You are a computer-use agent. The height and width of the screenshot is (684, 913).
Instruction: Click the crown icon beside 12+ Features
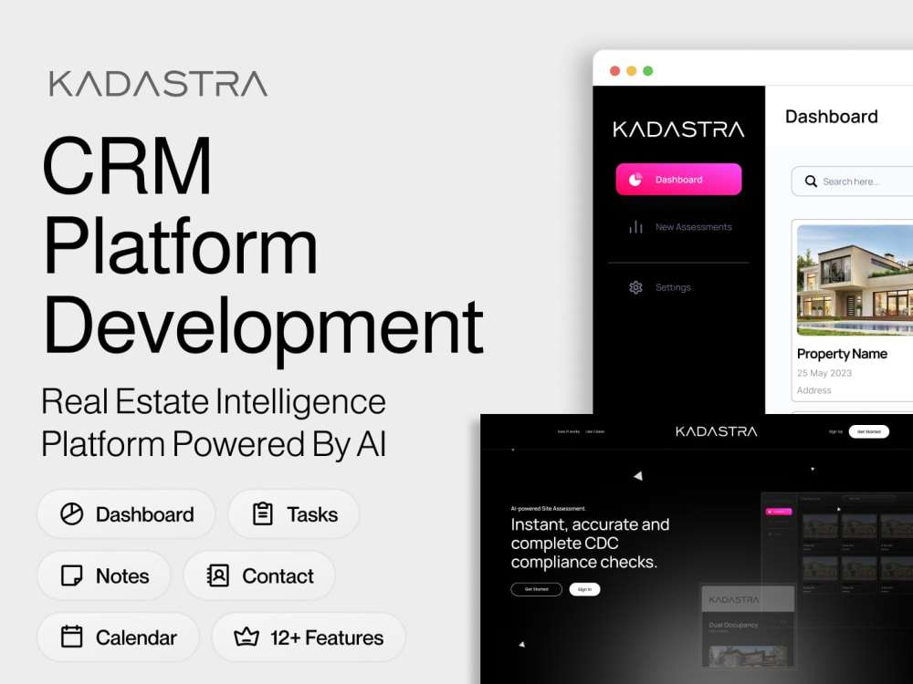[247, 637]
